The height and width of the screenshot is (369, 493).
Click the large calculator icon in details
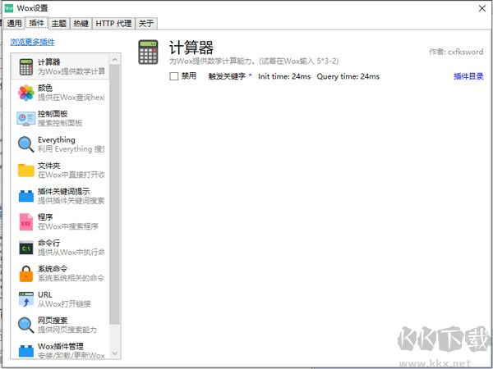pos(148,52)
